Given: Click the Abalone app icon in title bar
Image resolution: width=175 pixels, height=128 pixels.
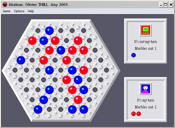Looking at the screenshot, I should [5, 5].
